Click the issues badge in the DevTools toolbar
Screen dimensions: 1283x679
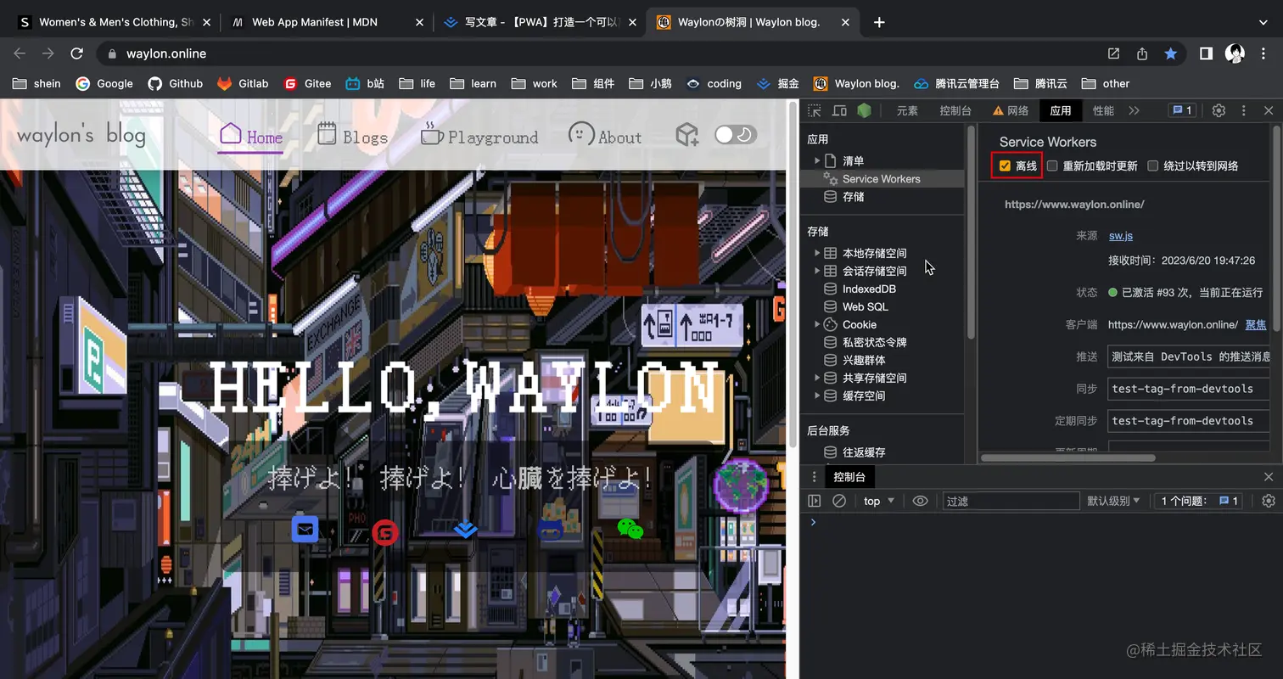click(x=1182, y=110)
